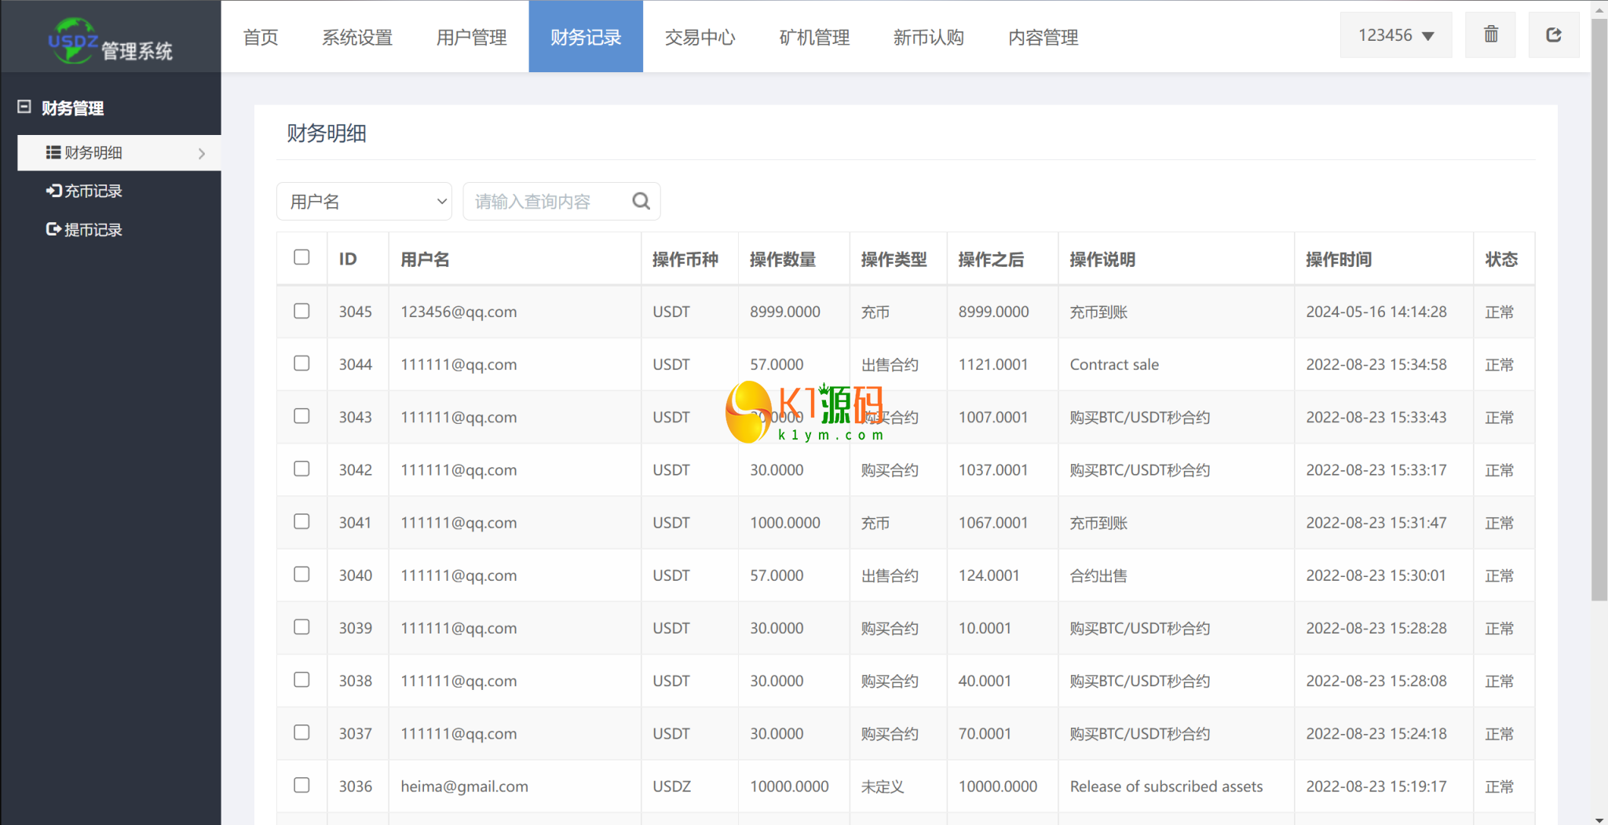Open the 交易中心 menu tab
Screen dimensions: 1608x825
point(700,37)
